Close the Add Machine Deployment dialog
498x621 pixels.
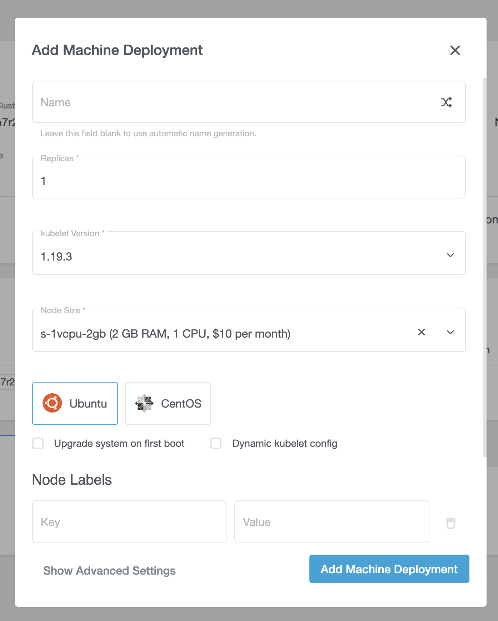pyautogui.click(x=455, y=50)
